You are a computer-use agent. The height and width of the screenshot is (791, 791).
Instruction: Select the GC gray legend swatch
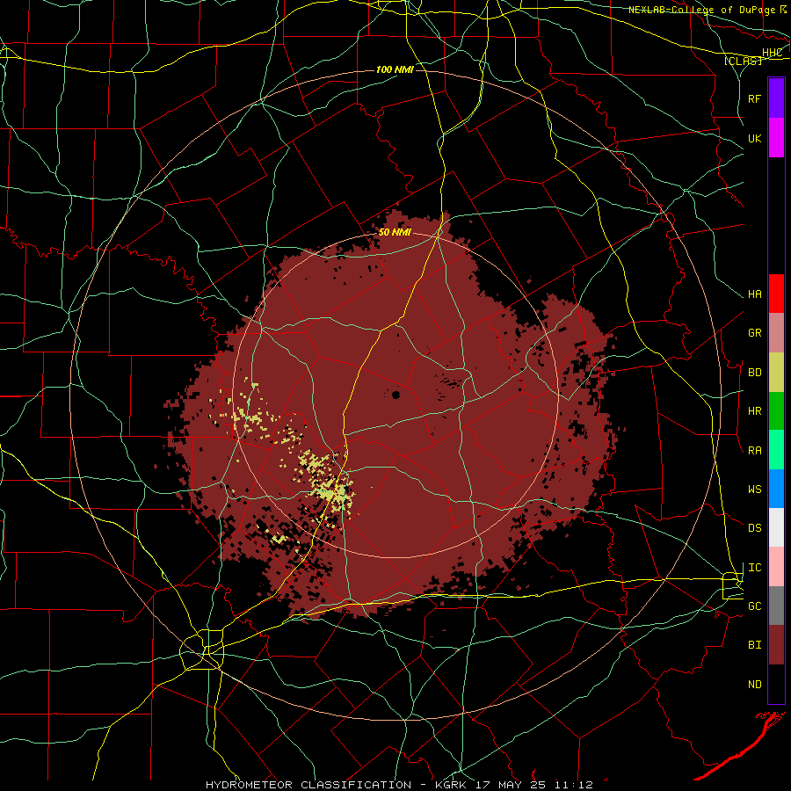776,606
